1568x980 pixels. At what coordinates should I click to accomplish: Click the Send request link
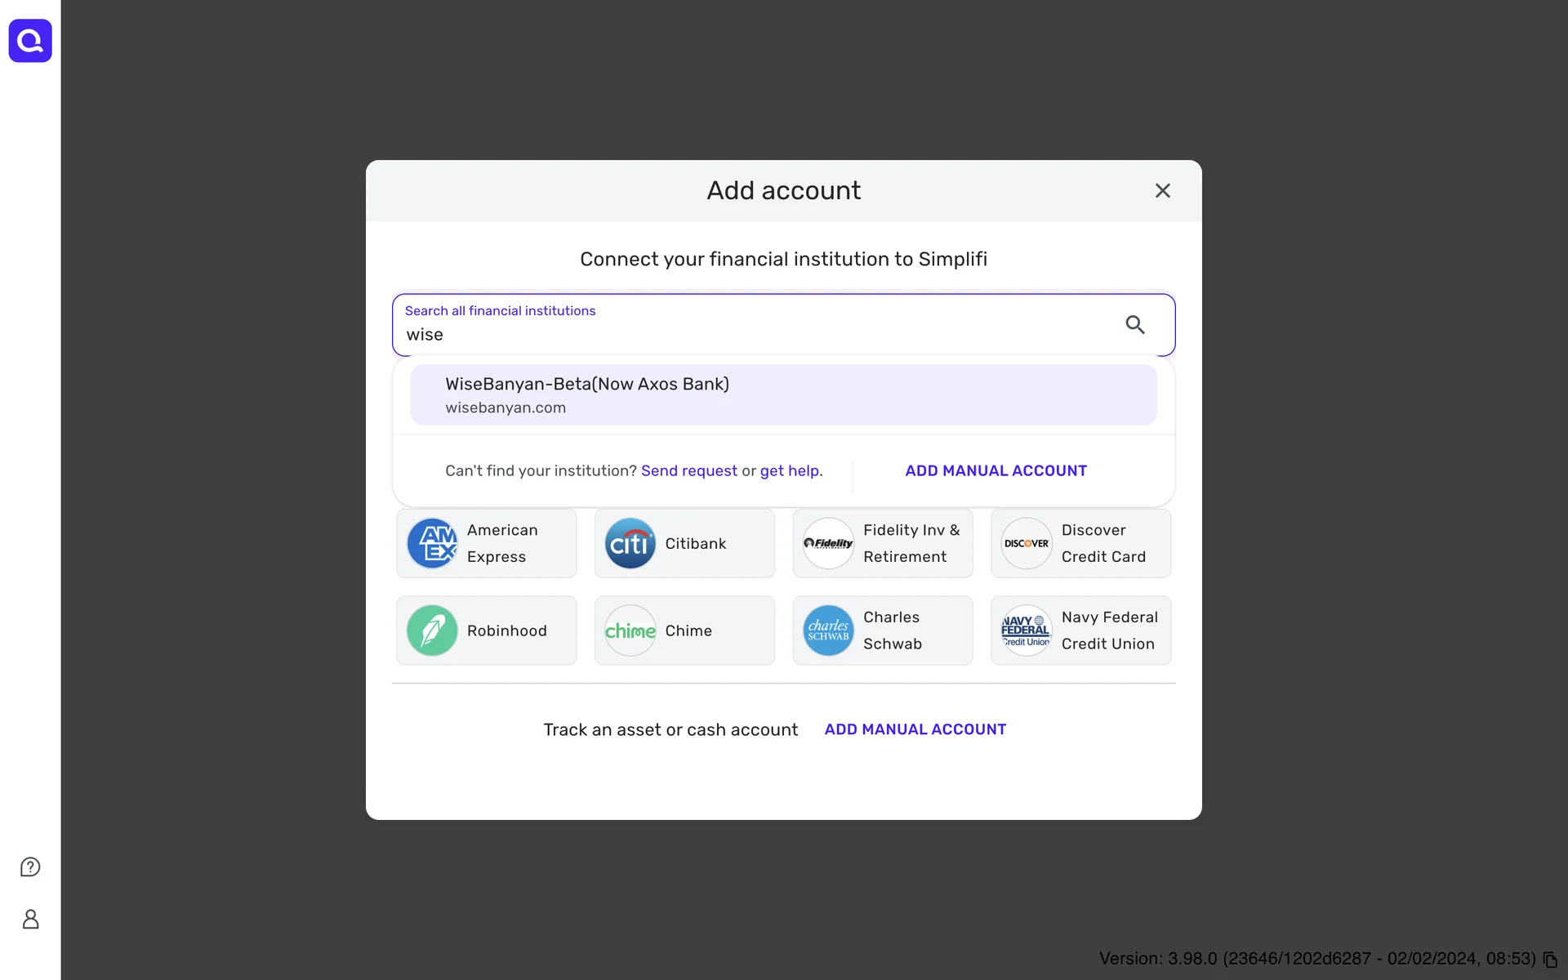pos(688,471)
